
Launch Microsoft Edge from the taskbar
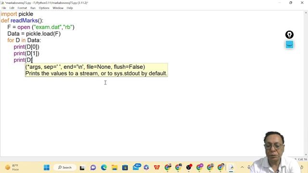tap(104, 168)
